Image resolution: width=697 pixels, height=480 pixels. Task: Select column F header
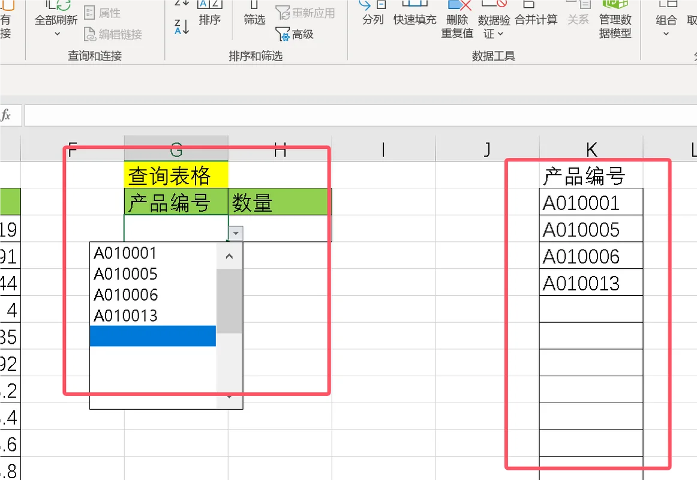[73, 149]
